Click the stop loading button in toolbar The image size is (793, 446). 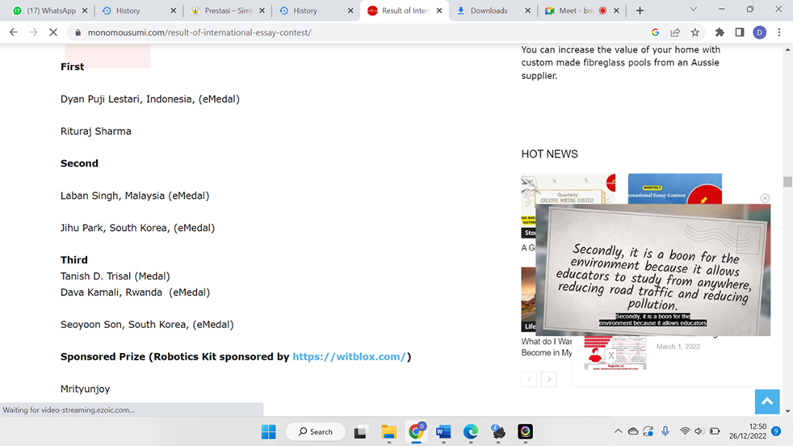coord(53,32)
